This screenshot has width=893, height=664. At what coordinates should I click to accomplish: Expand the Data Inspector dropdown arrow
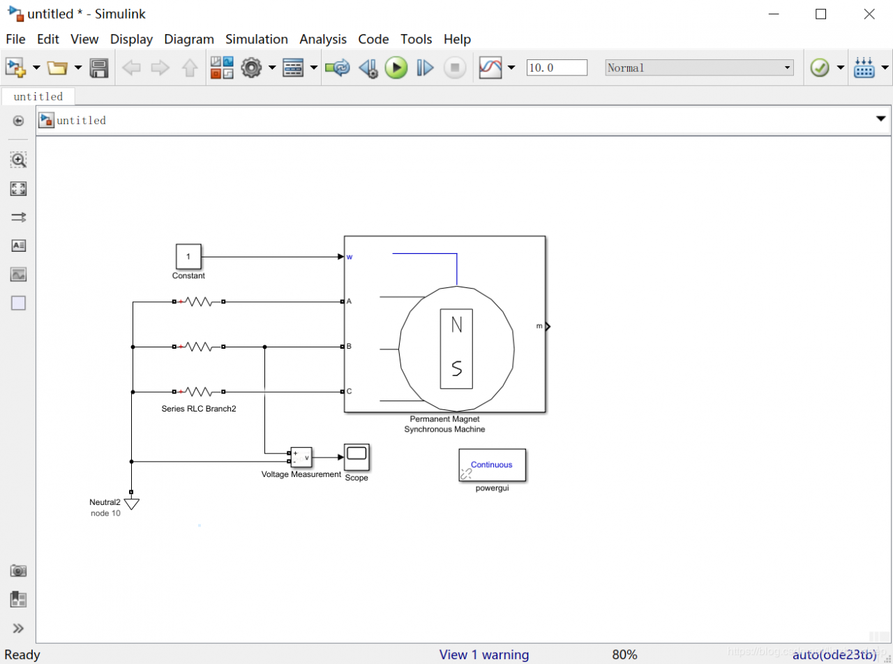(511, 68)
